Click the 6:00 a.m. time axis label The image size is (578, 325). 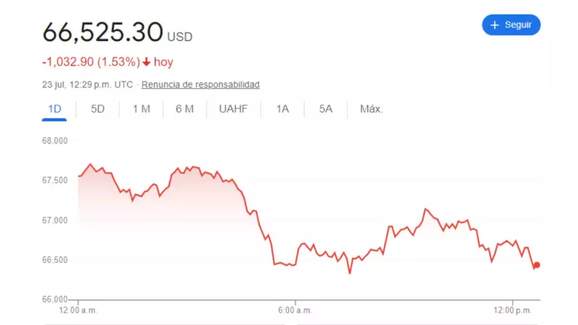296,310
